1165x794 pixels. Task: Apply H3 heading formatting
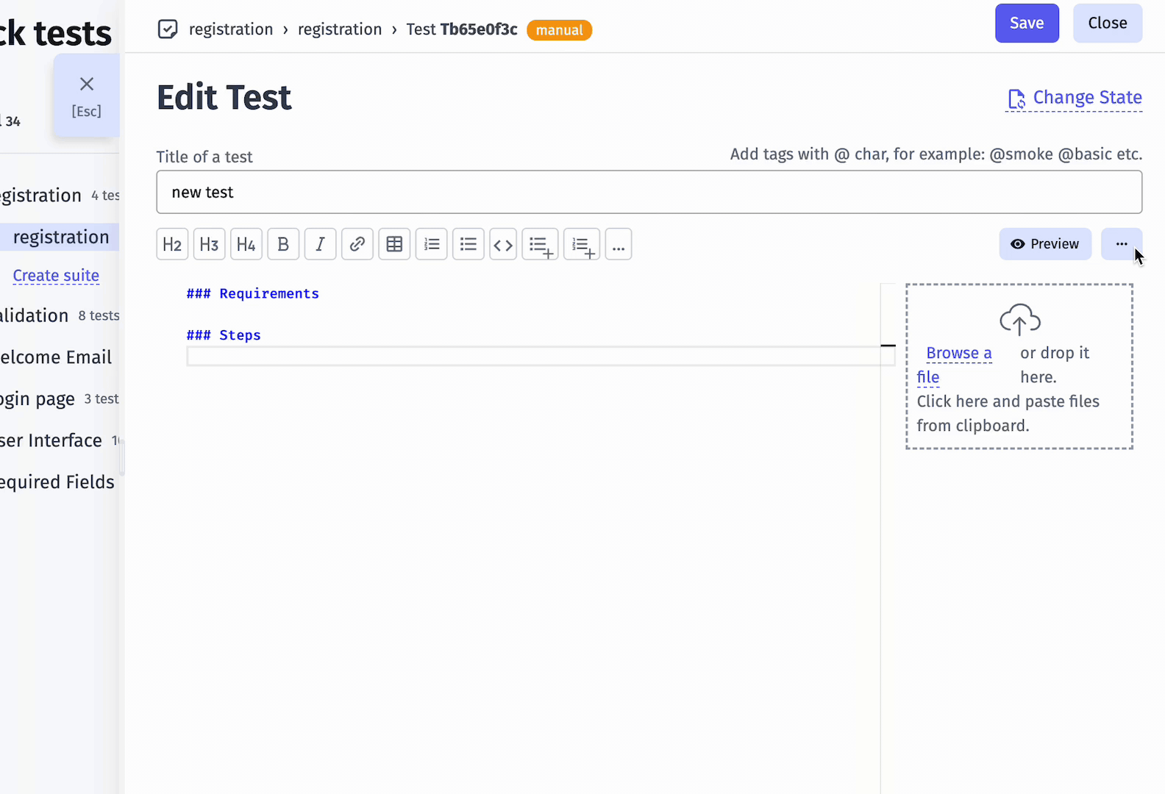coord(210,244)
